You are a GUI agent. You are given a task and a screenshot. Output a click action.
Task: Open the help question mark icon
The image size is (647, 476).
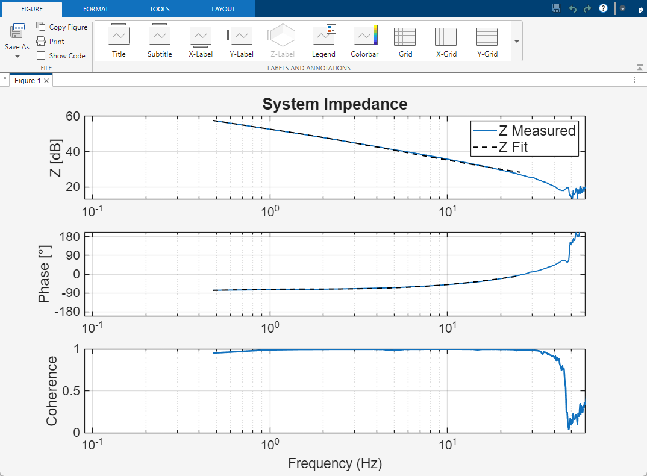click(x=603, y=8)
